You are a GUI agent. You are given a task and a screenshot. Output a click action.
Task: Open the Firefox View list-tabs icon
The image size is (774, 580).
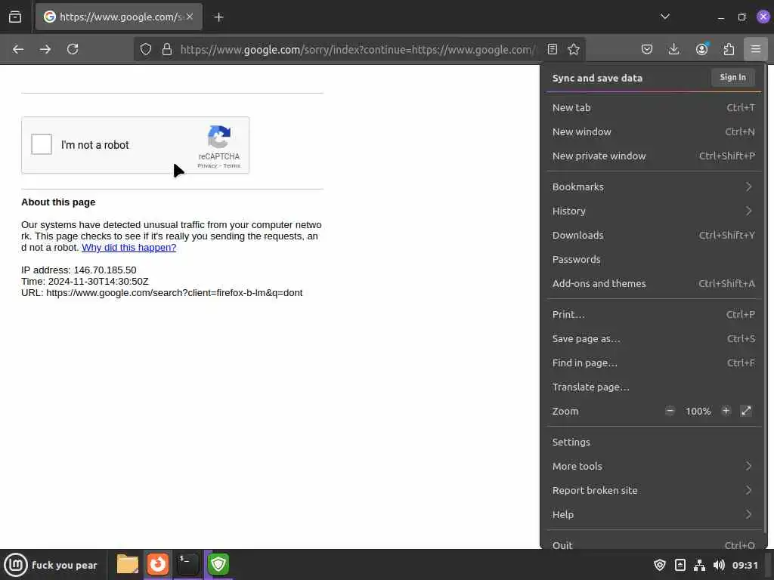(15, 17)
